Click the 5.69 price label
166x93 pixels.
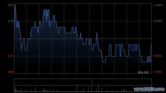[x=10, y=72]
